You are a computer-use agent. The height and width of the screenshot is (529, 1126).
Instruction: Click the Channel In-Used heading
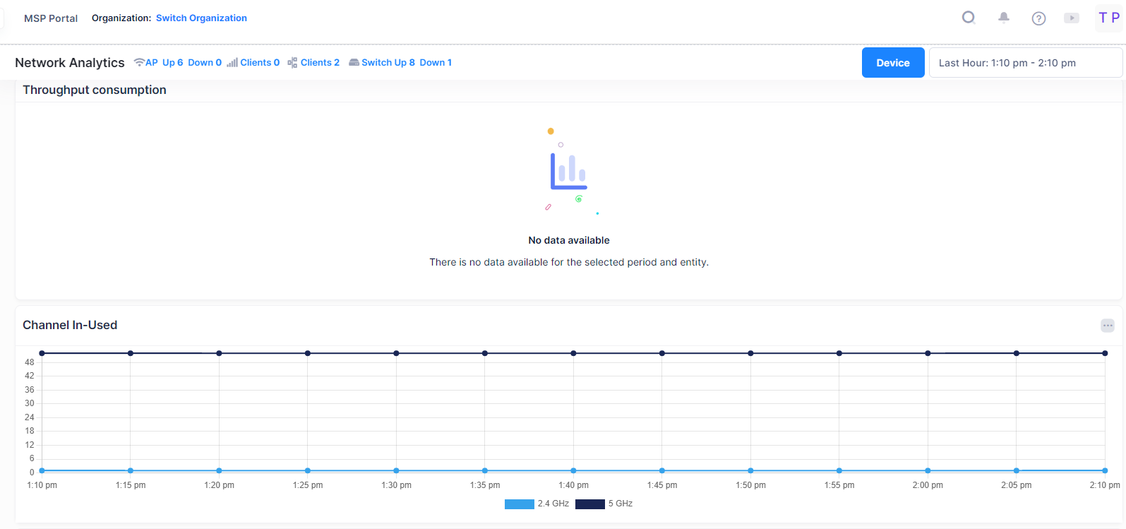(70, 325)
